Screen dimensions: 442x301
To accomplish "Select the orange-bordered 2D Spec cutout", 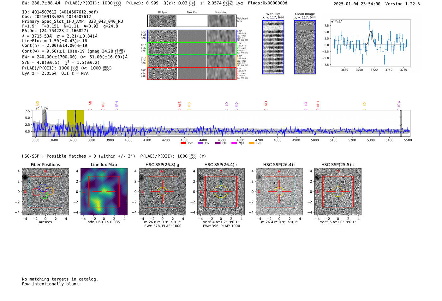I will tap(163, 61).
